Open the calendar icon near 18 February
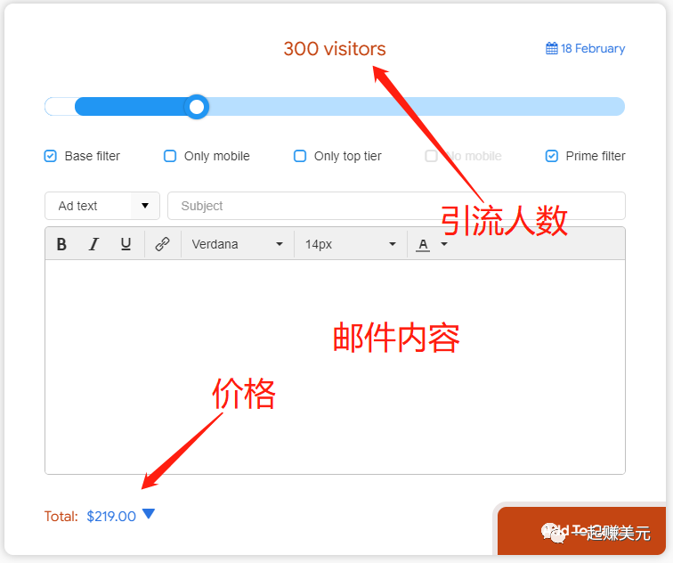 (552, 48)
